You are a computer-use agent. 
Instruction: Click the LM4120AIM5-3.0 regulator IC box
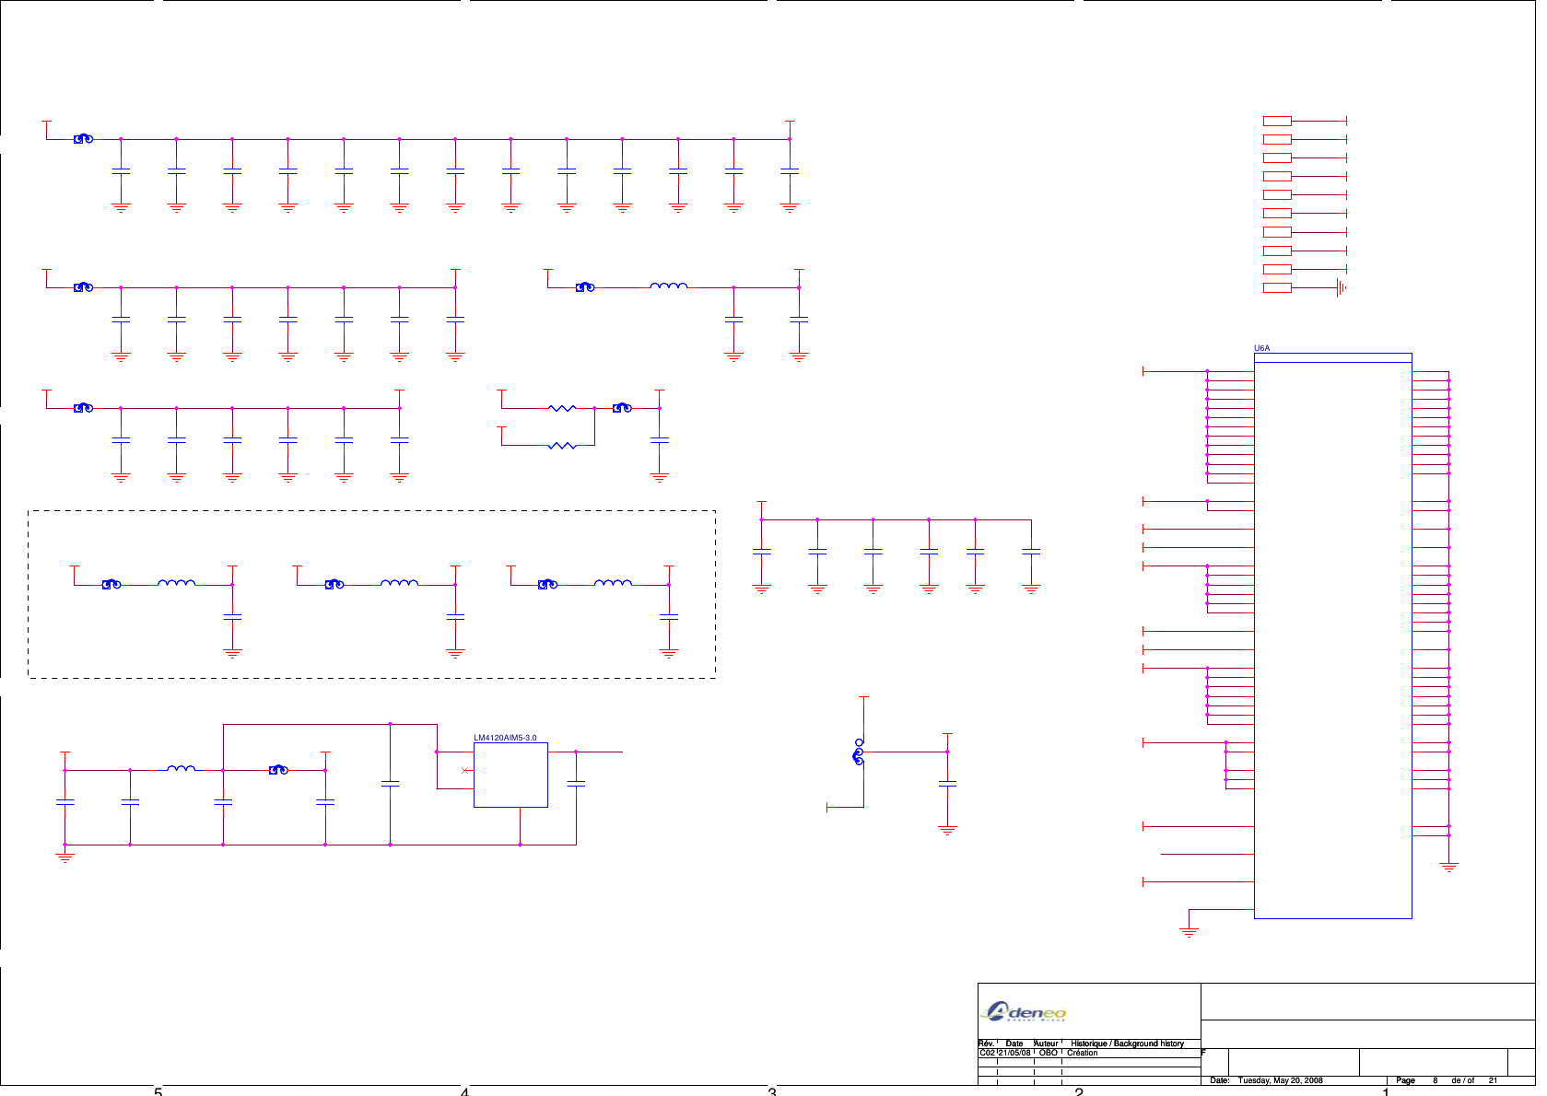pos(510,775)
